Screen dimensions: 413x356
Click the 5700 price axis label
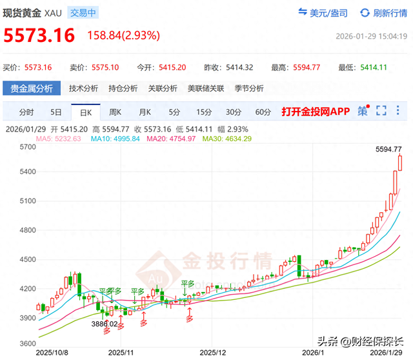click(28, 147)
